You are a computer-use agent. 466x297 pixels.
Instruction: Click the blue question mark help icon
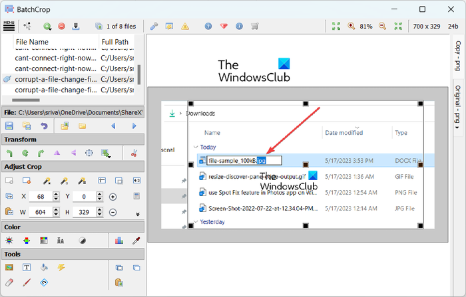coord(208,27)
